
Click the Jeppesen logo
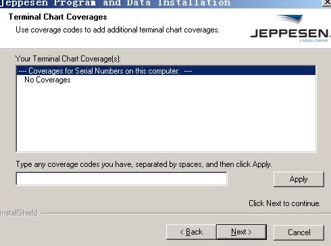pos(290,28)
